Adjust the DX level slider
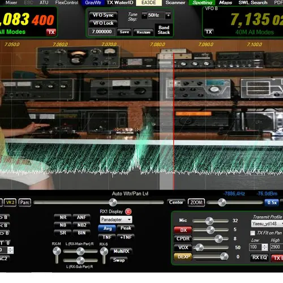The height and width of the screenshot is (283, 283). coord(211,230)
